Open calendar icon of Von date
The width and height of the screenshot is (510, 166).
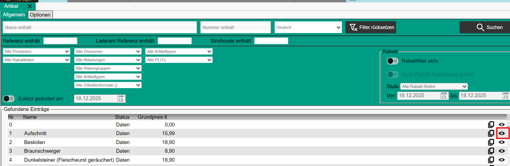tap(444, 96)
